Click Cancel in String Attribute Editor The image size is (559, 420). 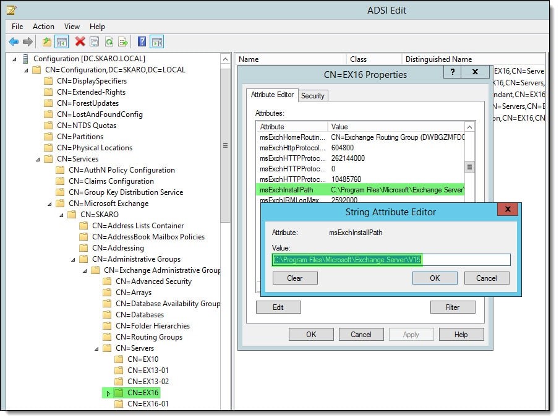[486, 278]
